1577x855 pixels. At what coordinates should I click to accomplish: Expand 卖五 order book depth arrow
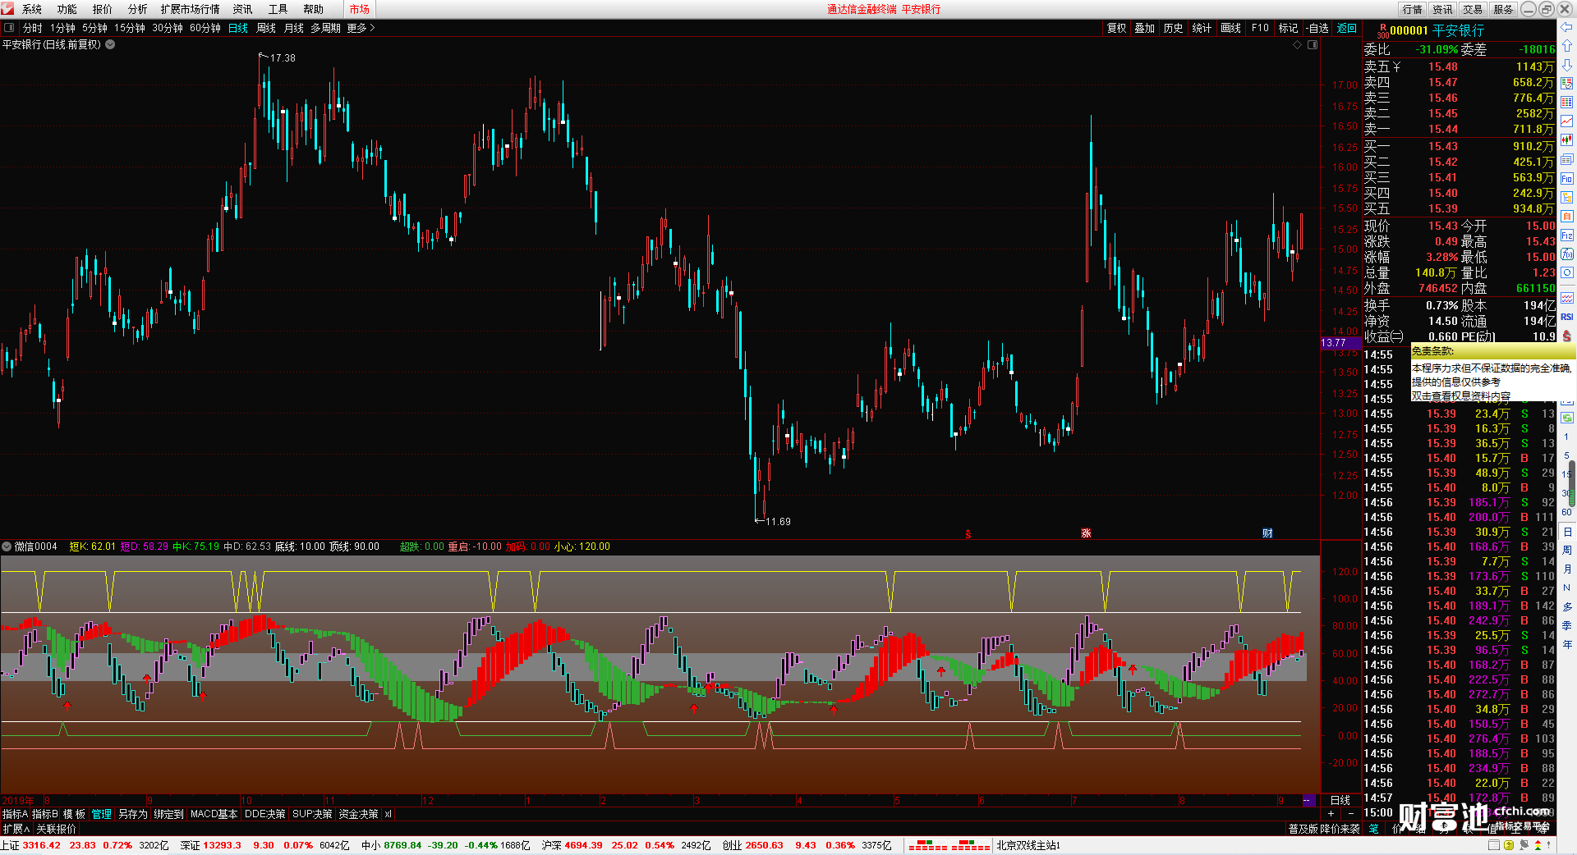[x=1397, y=66]
